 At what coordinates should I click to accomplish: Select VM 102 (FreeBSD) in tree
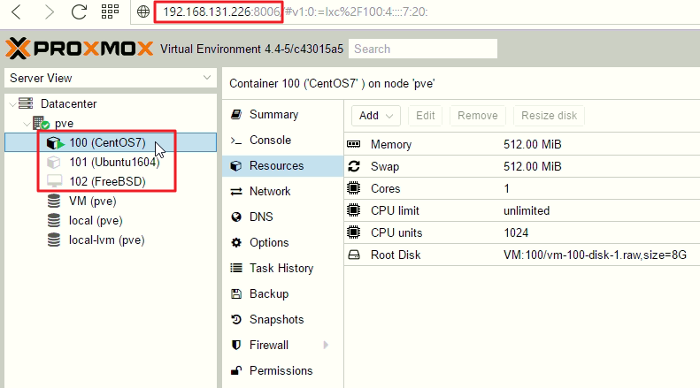[x=111, y=181]
